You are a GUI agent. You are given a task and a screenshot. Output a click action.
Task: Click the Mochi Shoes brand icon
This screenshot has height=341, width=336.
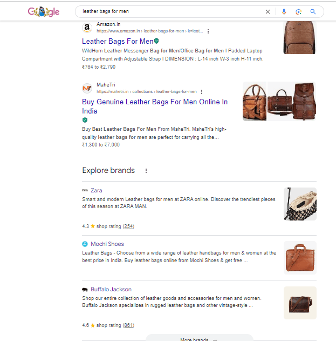(85, 244)
